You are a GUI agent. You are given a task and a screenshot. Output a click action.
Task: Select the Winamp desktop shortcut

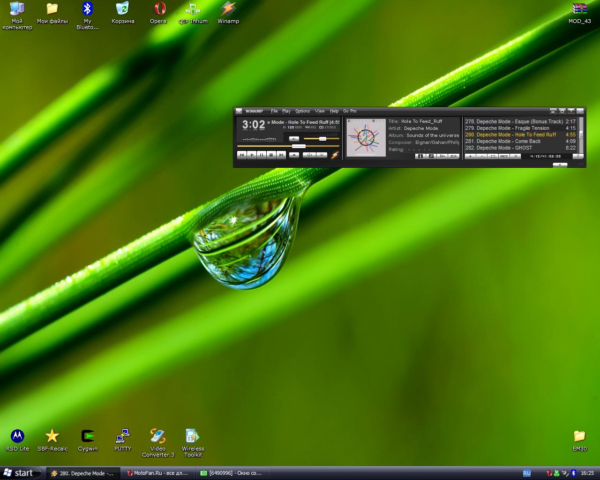228,13
